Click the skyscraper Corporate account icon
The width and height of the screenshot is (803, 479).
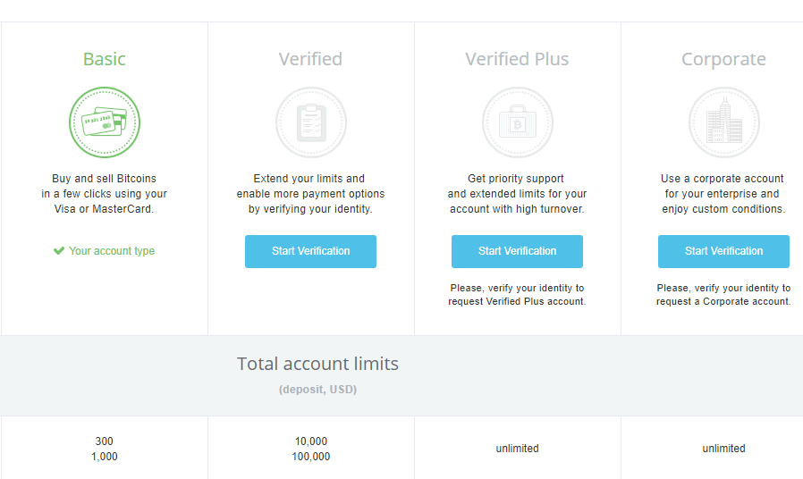(723, 122)
